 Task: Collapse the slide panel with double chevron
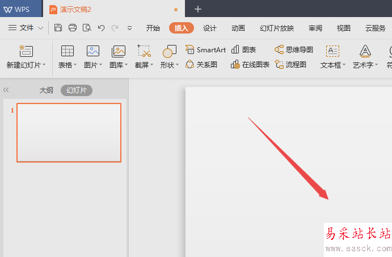tap(6, 90)
